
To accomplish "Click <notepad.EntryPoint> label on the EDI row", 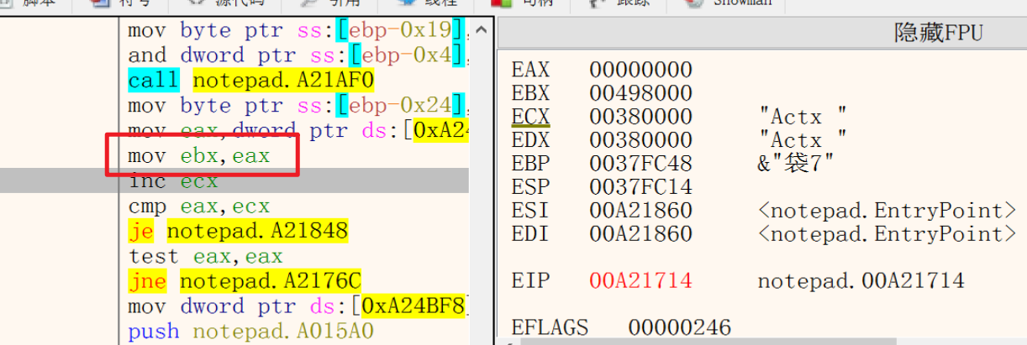I will [887, 233].
